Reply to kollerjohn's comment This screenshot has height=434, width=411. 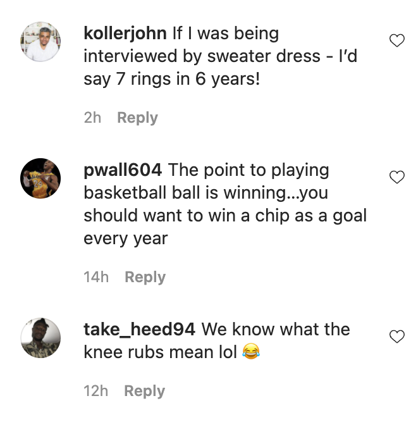[137, 118]
